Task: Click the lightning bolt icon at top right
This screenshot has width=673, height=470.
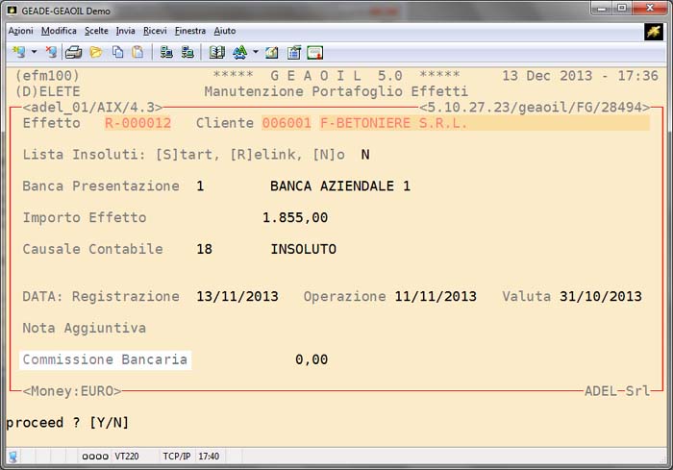Action: point(654,31)
